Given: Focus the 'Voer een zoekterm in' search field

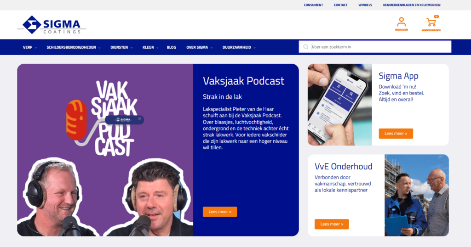Looking at the screenshot, I should [x=380, y=47].
